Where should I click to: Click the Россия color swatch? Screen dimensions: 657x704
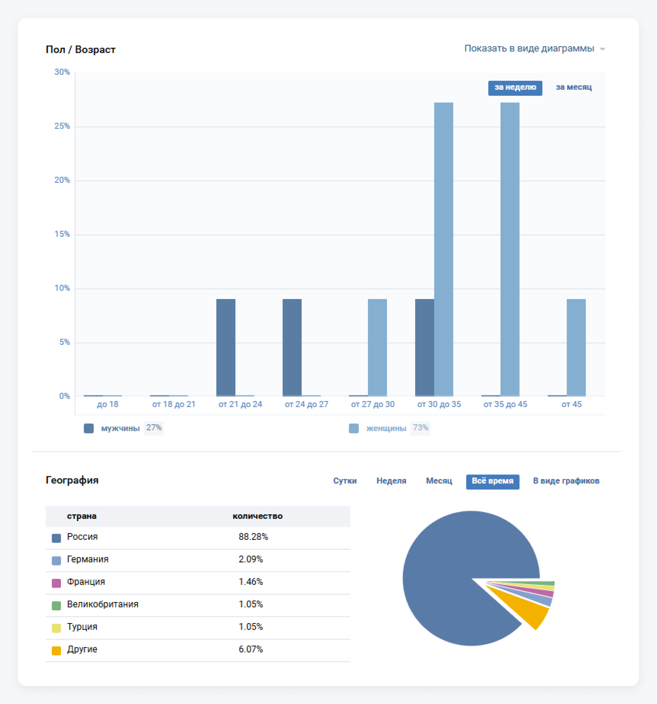click(x=56, y=538)
